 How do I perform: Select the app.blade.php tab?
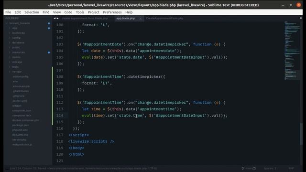[x=125, y=18]
